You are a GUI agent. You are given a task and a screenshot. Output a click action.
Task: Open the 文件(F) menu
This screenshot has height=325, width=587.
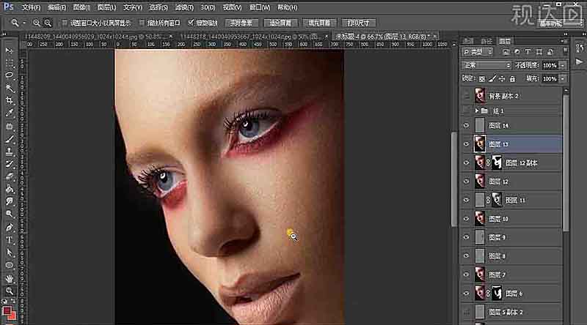pyautogui.click(x=31, y=7)
